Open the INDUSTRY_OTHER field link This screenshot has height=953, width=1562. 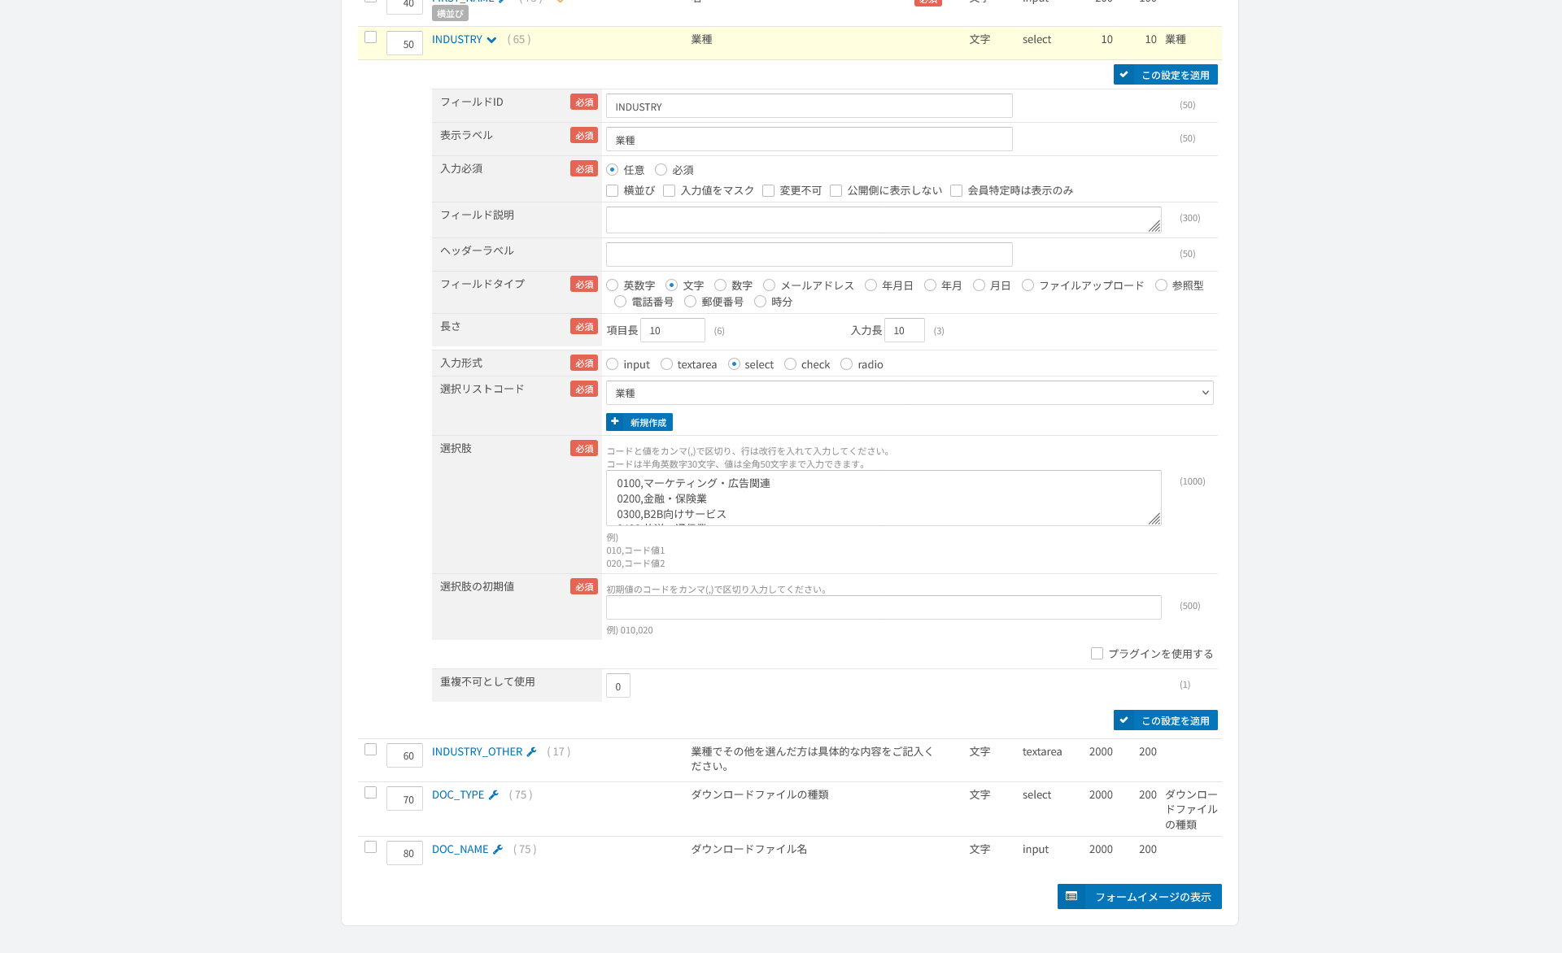tap(477, 752)
